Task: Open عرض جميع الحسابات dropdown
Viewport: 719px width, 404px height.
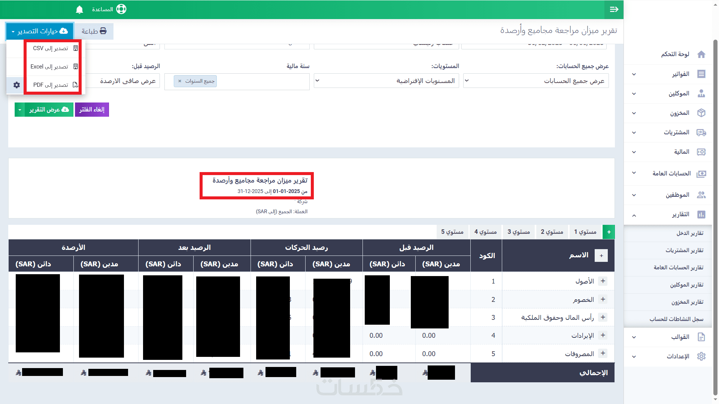Action: [536, 81]
